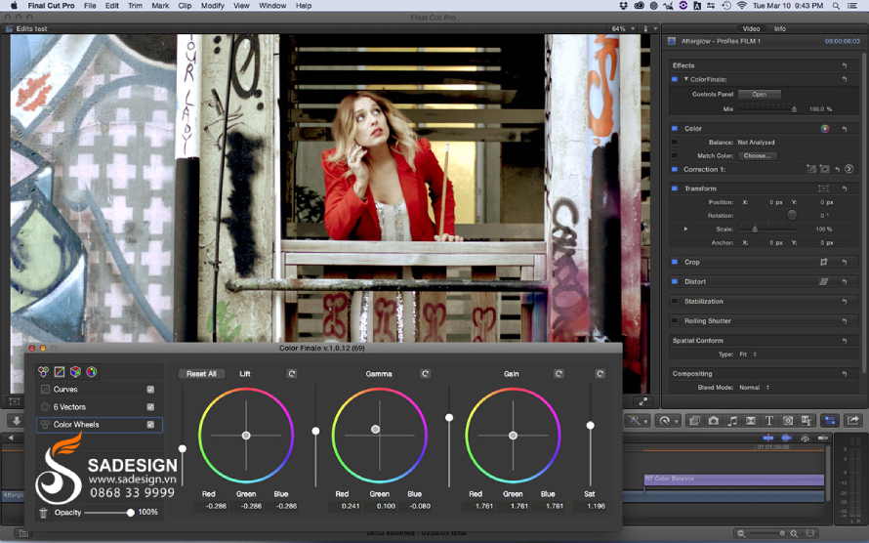Image resolution: width=869 pixels, height=543 pixels.
Task: Open the Blend Mode dropdown
Action: (x=755, y=388)
